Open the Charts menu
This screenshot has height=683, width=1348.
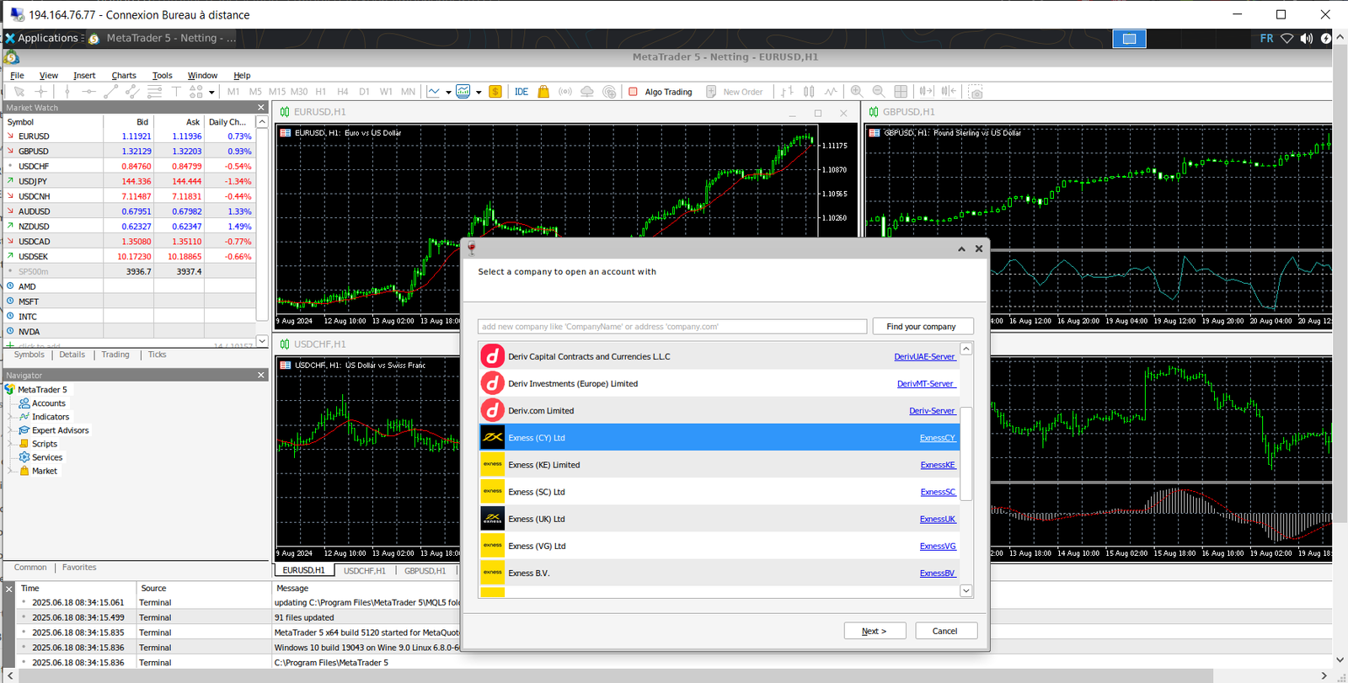click(124, 76)
